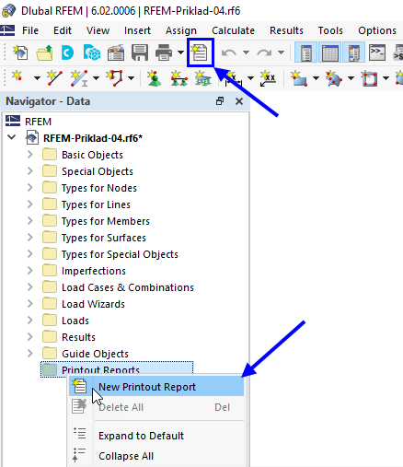Click the New Printout Report toolbar icon
Image resolution: width=403 pixels, height=467 pixels.
(200, 53)
